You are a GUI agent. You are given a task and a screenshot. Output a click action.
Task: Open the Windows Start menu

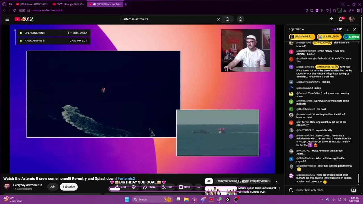[x=127, y=199]
